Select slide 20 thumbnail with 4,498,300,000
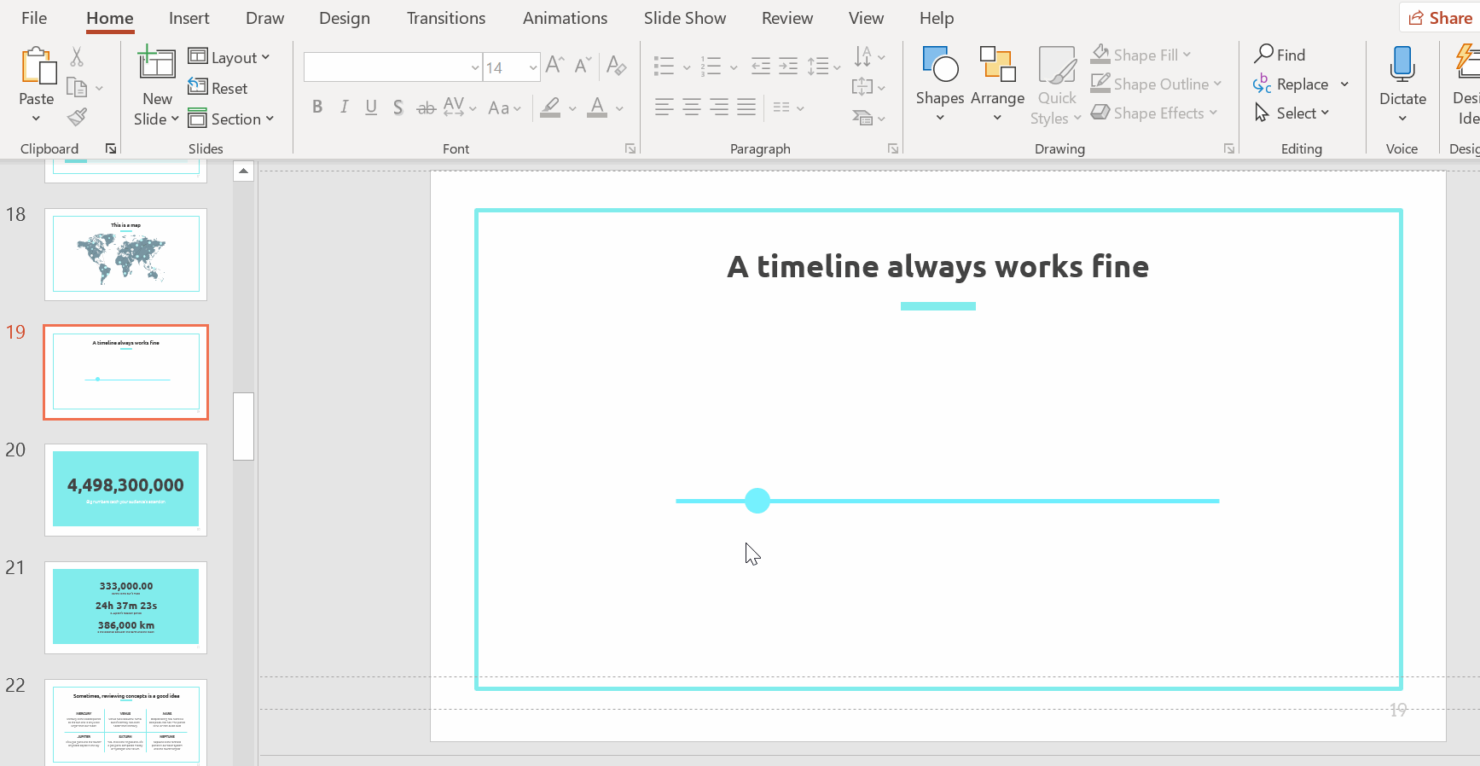This screenshot has width=1480, height=766. [x=125, y=489]
